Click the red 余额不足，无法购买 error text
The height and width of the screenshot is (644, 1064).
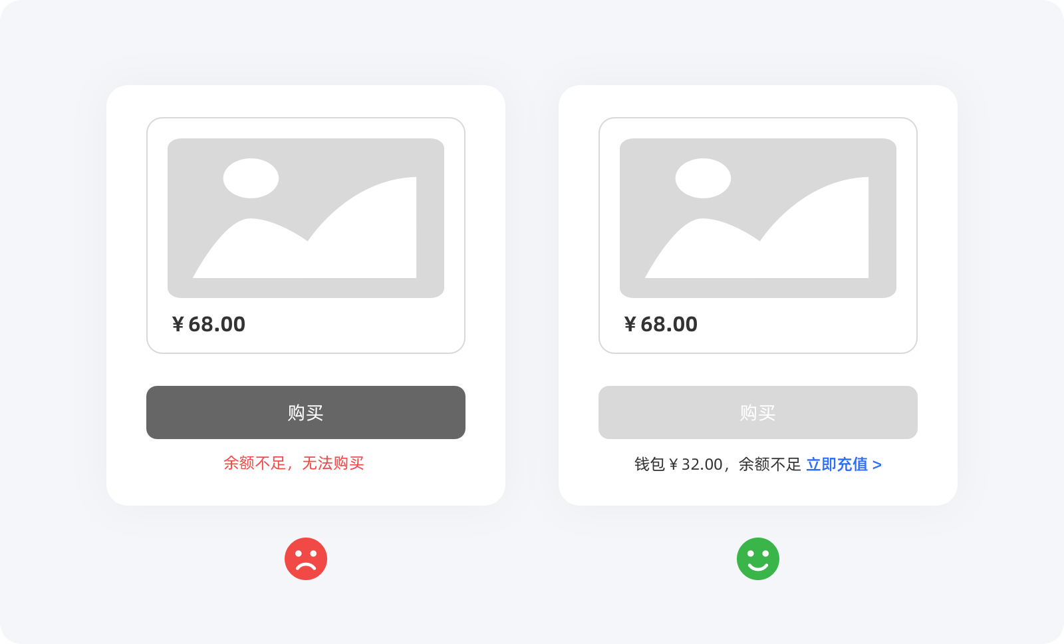294,463
